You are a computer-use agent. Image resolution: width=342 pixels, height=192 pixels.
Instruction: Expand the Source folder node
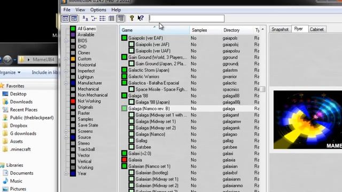pos(66,138)
